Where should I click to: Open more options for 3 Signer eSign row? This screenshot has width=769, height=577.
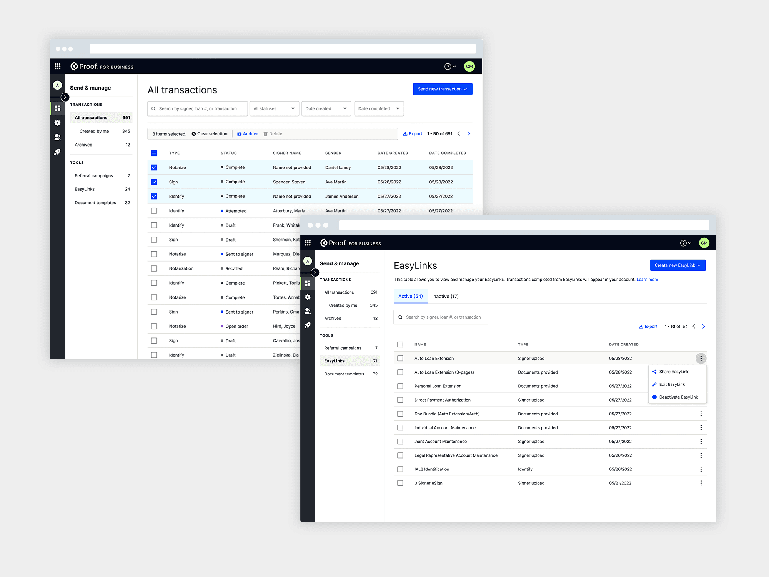pos(701,483)
